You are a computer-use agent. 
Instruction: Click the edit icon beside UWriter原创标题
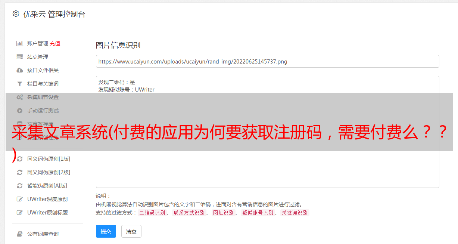click(x=20, y=213)
